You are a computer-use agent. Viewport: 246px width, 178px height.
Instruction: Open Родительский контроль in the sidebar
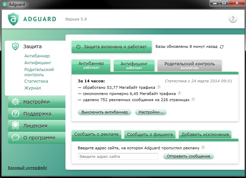(39, 72)
